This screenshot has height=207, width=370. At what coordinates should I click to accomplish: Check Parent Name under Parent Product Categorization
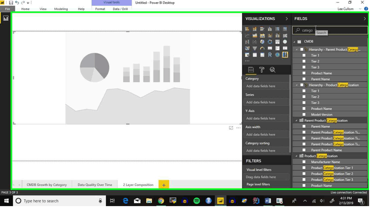coord(304,127)
